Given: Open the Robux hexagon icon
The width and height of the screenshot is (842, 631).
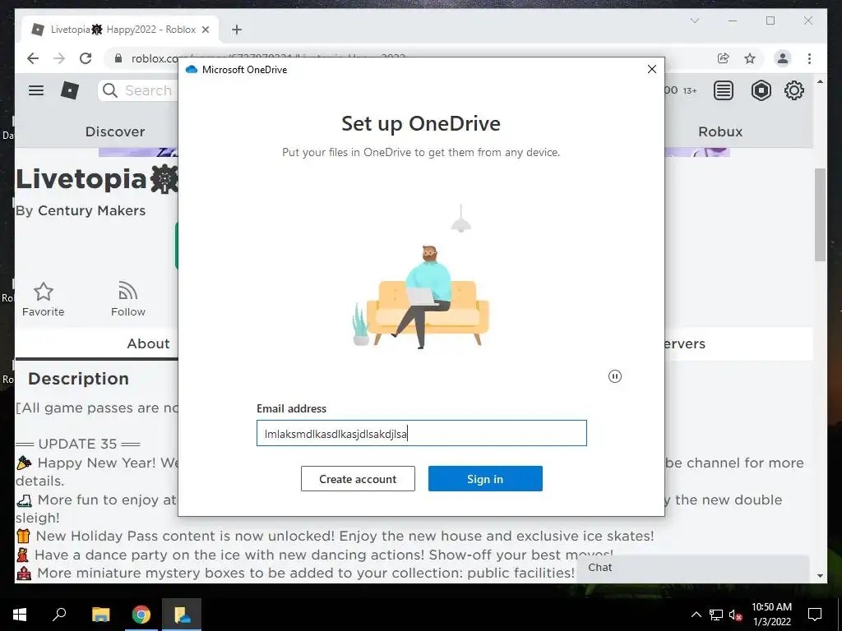Looking at the screenshot, I should [761, 90].
